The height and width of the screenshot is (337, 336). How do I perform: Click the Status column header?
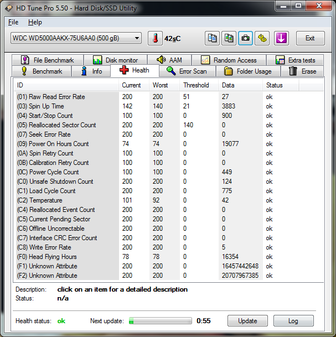pos(281,85)
